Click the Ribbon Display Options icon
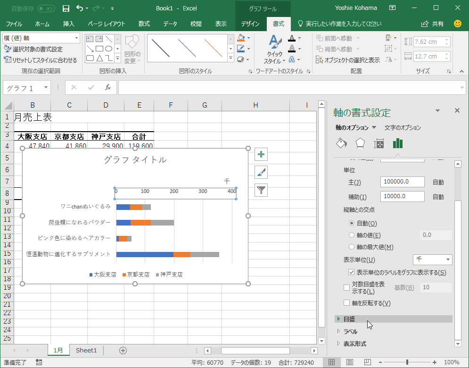469x368 pixels. tap(392, 8)
